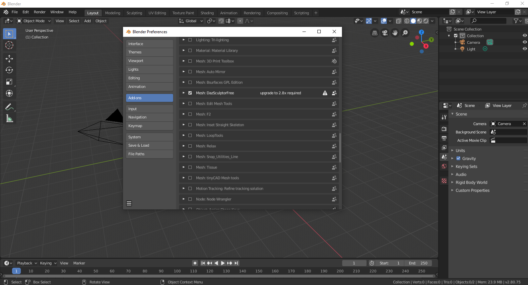Open the File Paths preferences section
The image size is (528, 285).
150,154
